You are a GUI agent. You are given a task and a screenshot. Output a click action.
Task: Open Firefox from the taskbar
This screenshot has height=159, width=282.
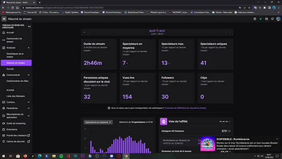pos(25,156)
